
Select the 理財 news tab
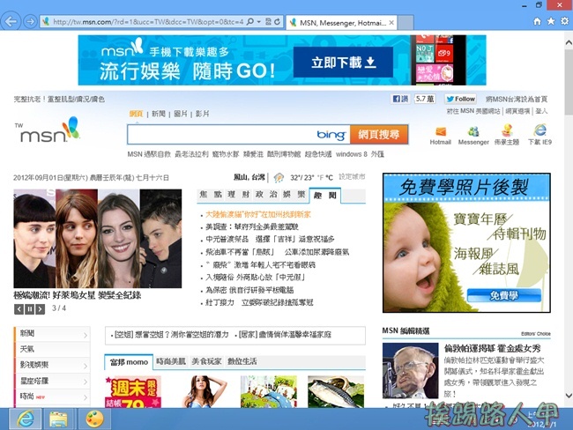pos(239,195)
